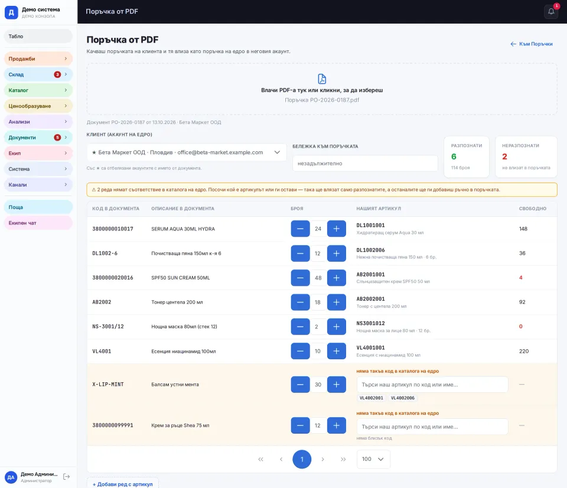
Task: Expand the Документи sidebar section
Action: click(x=38, y=138)
